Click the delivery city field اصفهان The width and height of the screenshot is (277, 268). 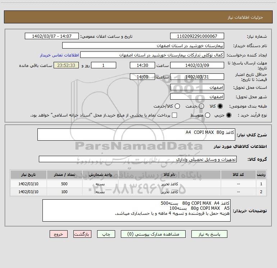click(197, 97)
